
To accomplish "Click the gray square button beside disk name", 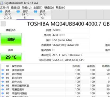I will pos(3,24).
